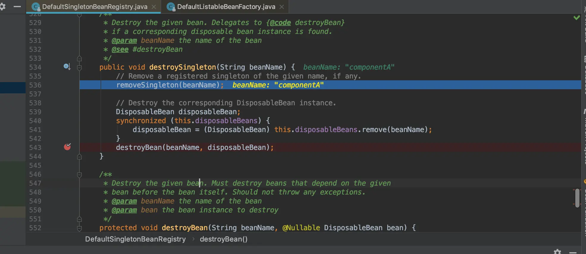Click line number 539 in the gutter
586x254 pixels.
click(x=35, y=112)
